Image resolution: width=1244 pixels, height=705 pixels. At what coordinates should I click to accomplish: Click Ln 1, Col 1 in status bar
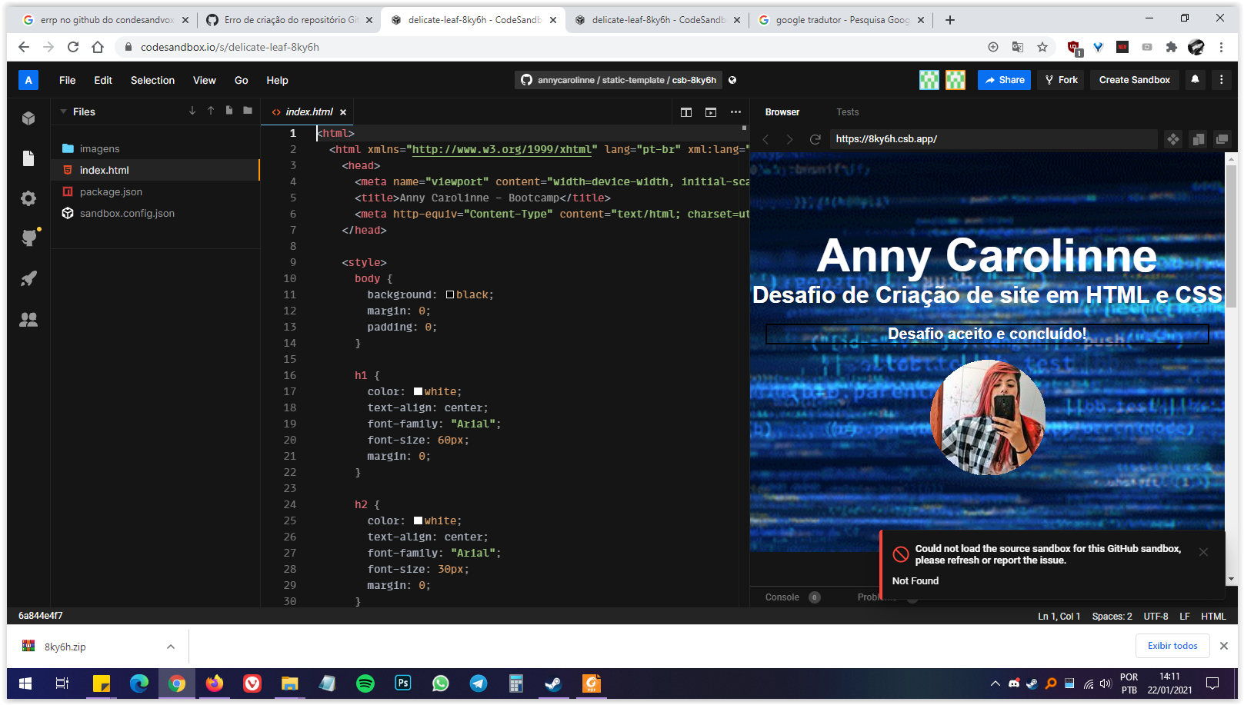point(1059,617)
